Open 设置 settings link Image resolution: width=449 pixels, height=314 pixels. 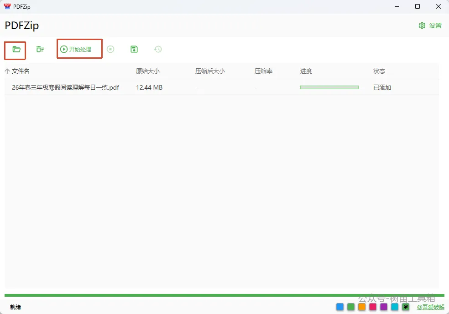(x=435, y=25)
